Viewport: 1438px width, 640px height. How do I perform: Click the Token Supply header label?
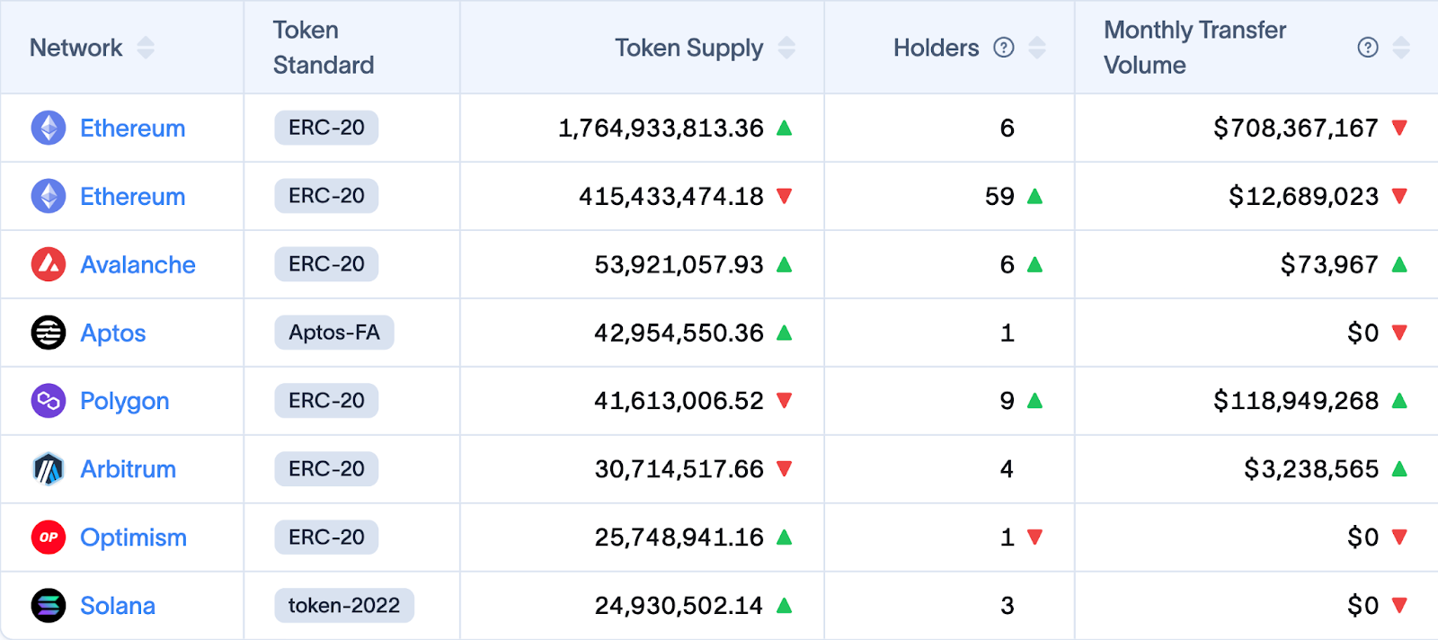(689, 48)
